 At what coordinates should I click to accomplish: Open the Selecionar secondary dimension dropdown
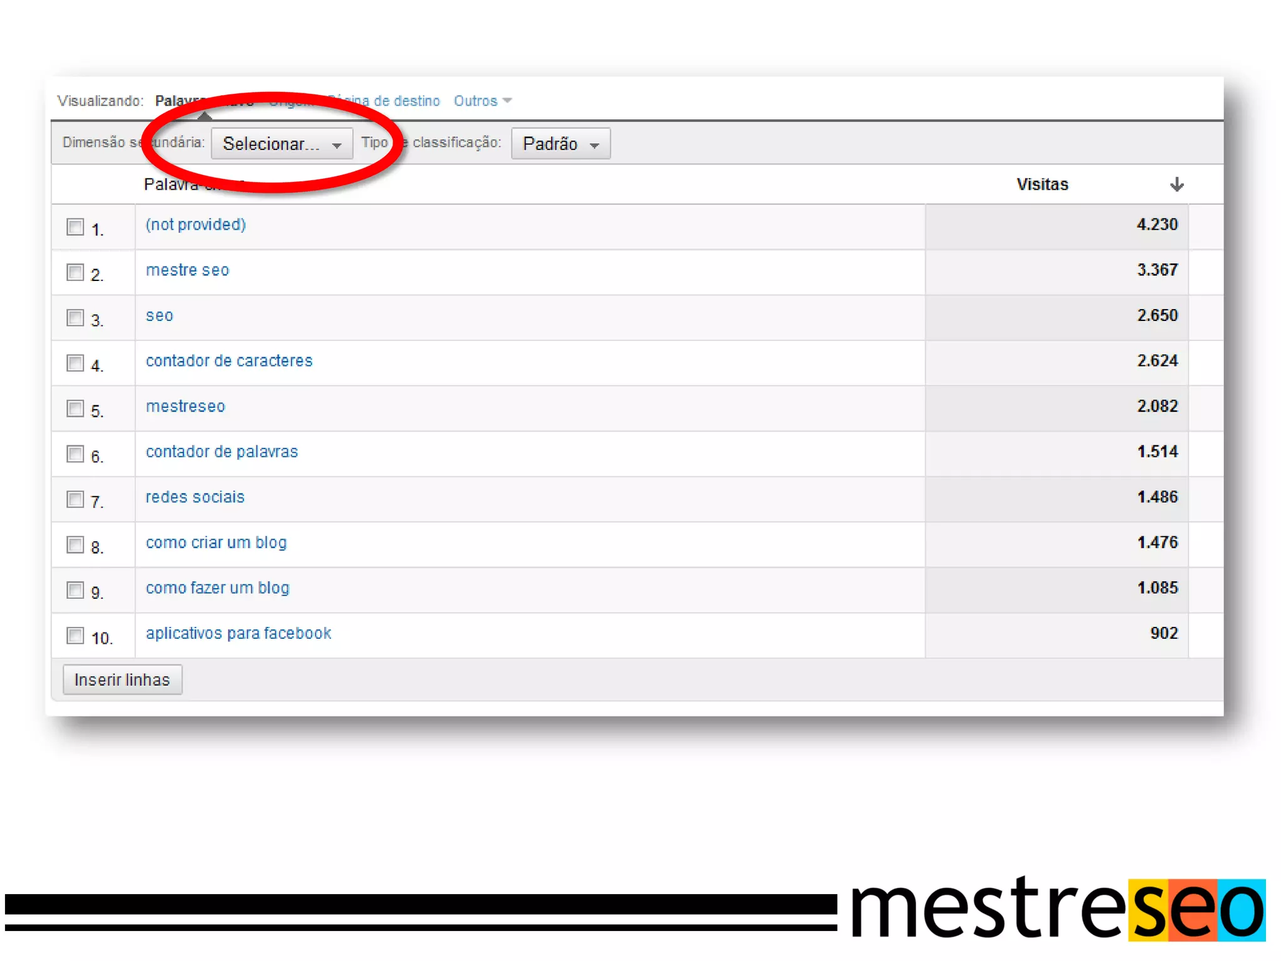281,144
